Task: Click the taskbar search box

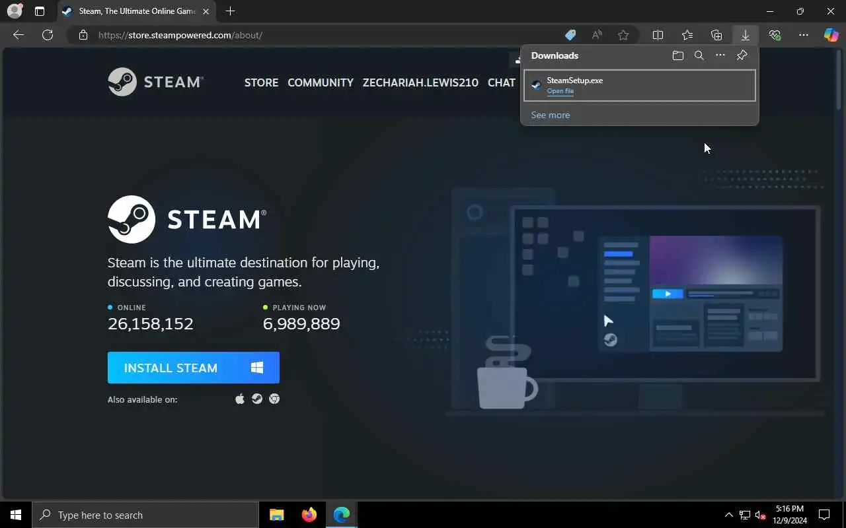Action: pyautogui.click(x=145, y=515)
